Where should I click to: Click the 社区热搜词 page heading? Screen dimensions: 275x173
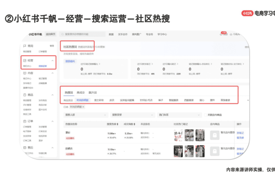click(x=70, y=47)
